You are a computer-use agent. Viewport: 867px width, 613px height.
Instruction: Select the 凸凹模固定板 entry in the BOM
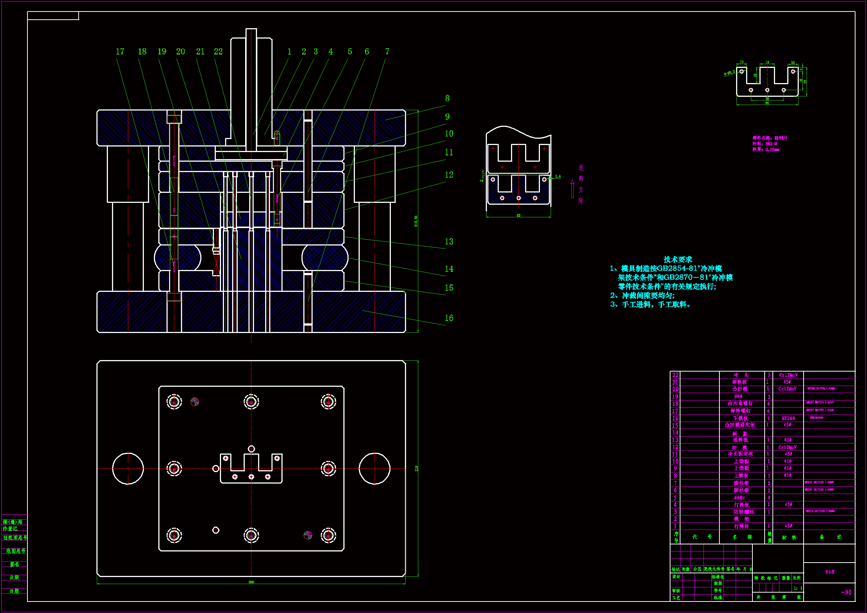[x=739, y=425]
